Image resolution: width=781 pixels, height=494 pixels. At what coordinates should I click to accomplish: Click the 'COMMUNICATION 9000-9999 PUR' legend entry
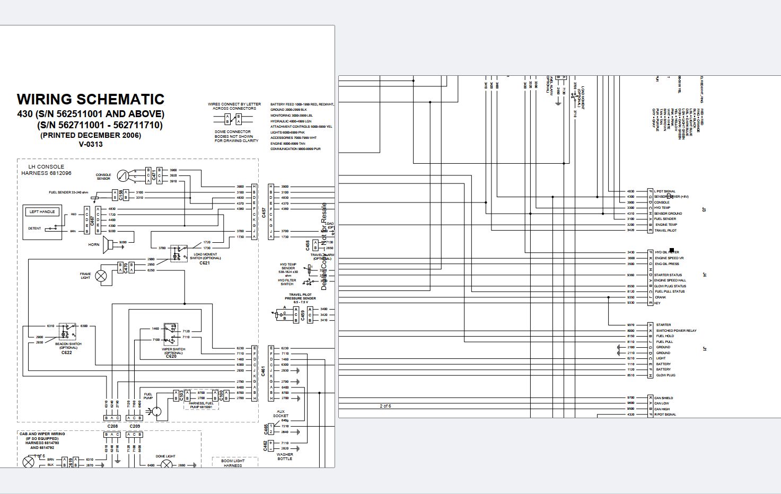pos(295,149)
